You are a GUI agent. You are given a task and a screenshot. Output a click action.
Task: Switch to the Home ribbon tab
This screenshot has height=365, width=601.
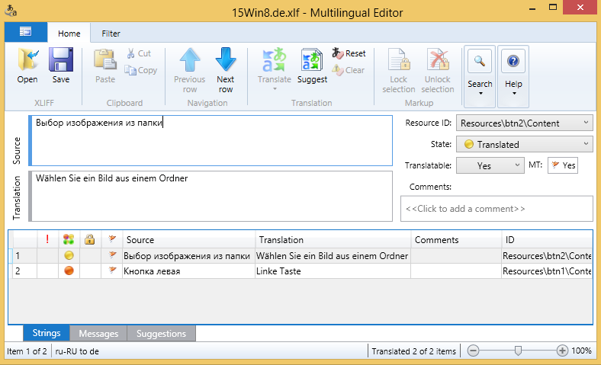click(69, 34)
